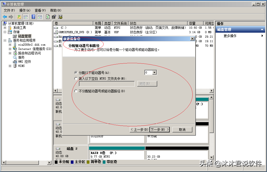Click the 更多操作 action item
Screen dimensions: 267x172
[230, 36]
